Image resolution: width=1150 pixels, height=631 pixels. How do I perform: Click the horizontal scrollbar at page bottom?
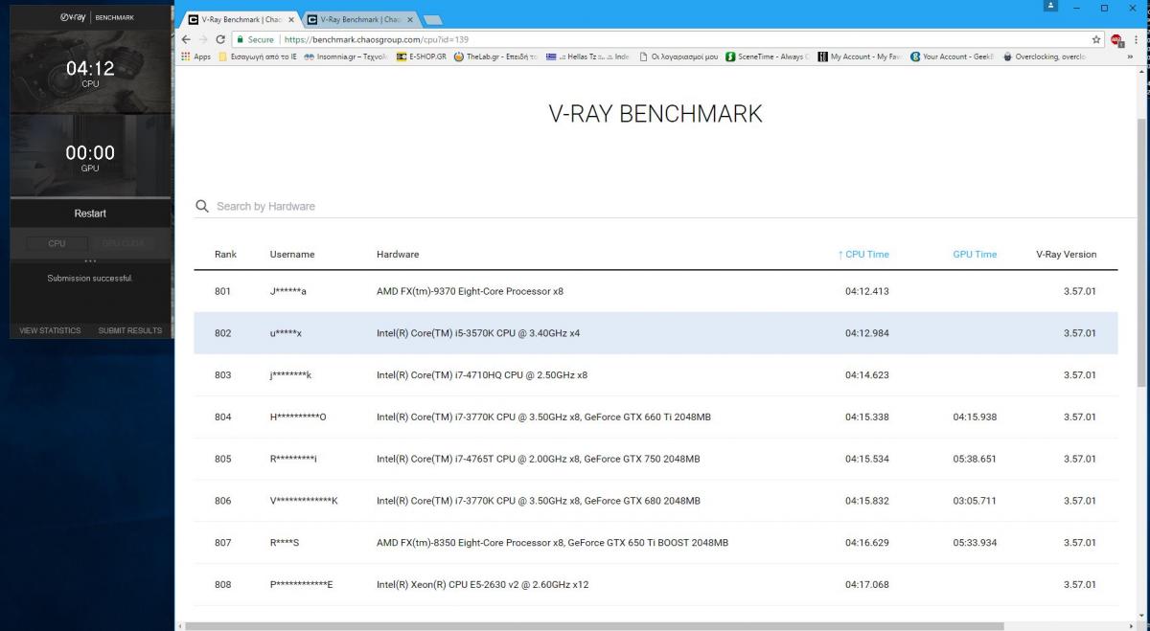click(x=594, y=626)
